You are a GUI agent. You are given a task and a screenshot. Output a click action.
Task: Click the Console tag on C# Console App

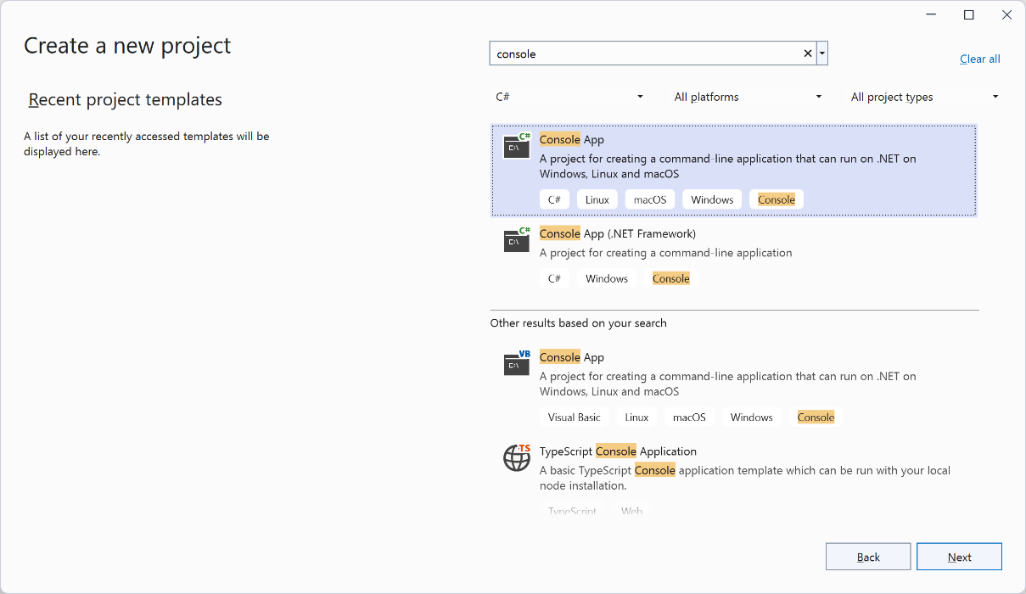tap(777, 199)
